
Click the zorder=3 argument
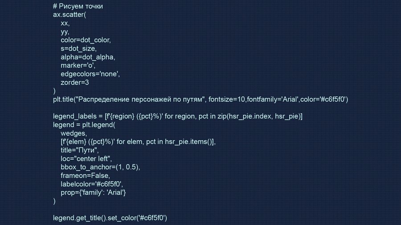pyautogui.click(x=75, y=82)
